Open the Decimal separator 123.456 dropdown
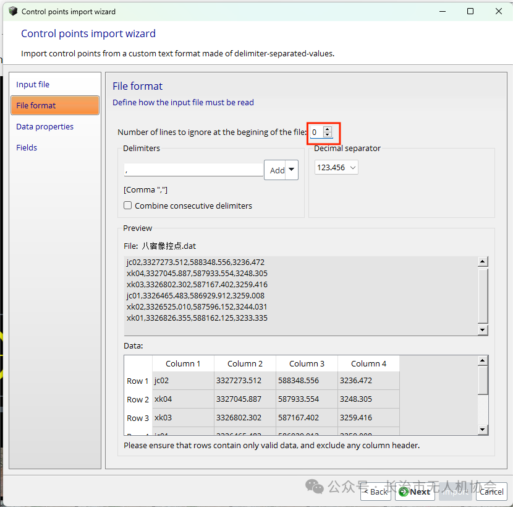513x507 pixels. (336, 168)
